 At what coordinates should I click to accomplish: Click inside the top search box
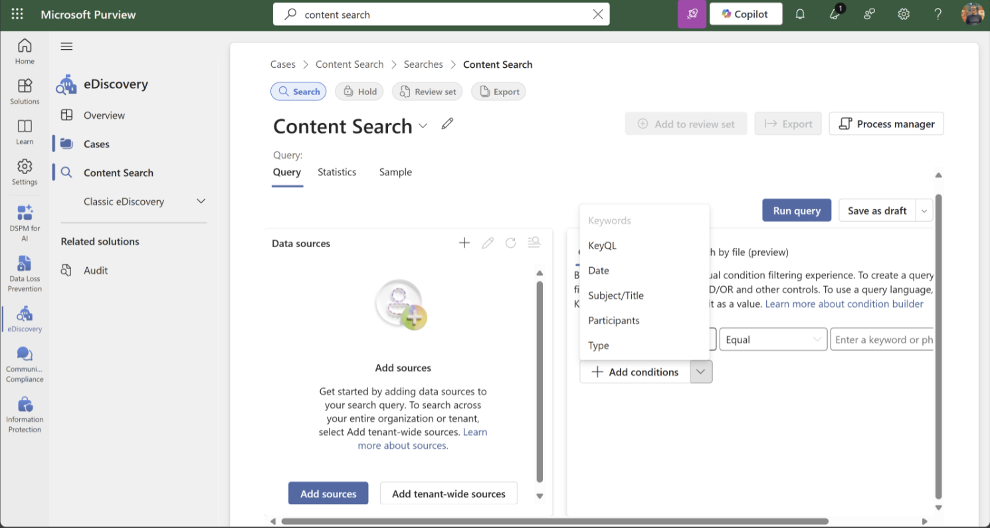tap(441, 15)
